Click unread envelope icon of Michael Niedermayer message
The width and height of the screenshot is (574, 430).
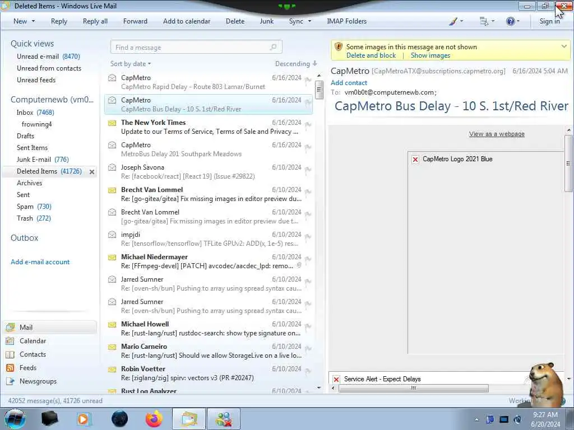click(112, 257)
